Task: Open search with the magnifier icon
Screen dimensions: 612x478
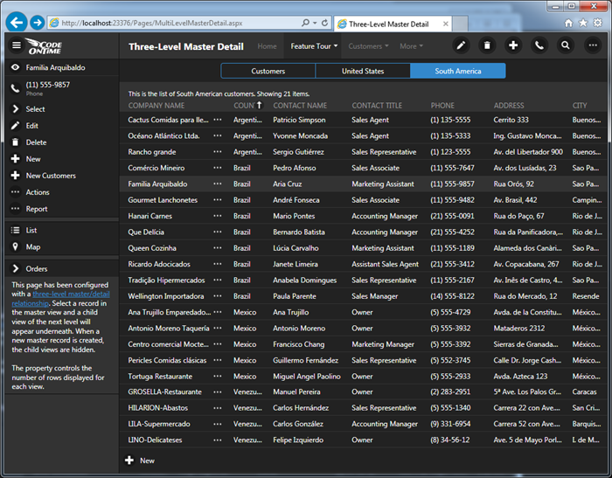Action: pyautogui.click(x=566, y=45)
